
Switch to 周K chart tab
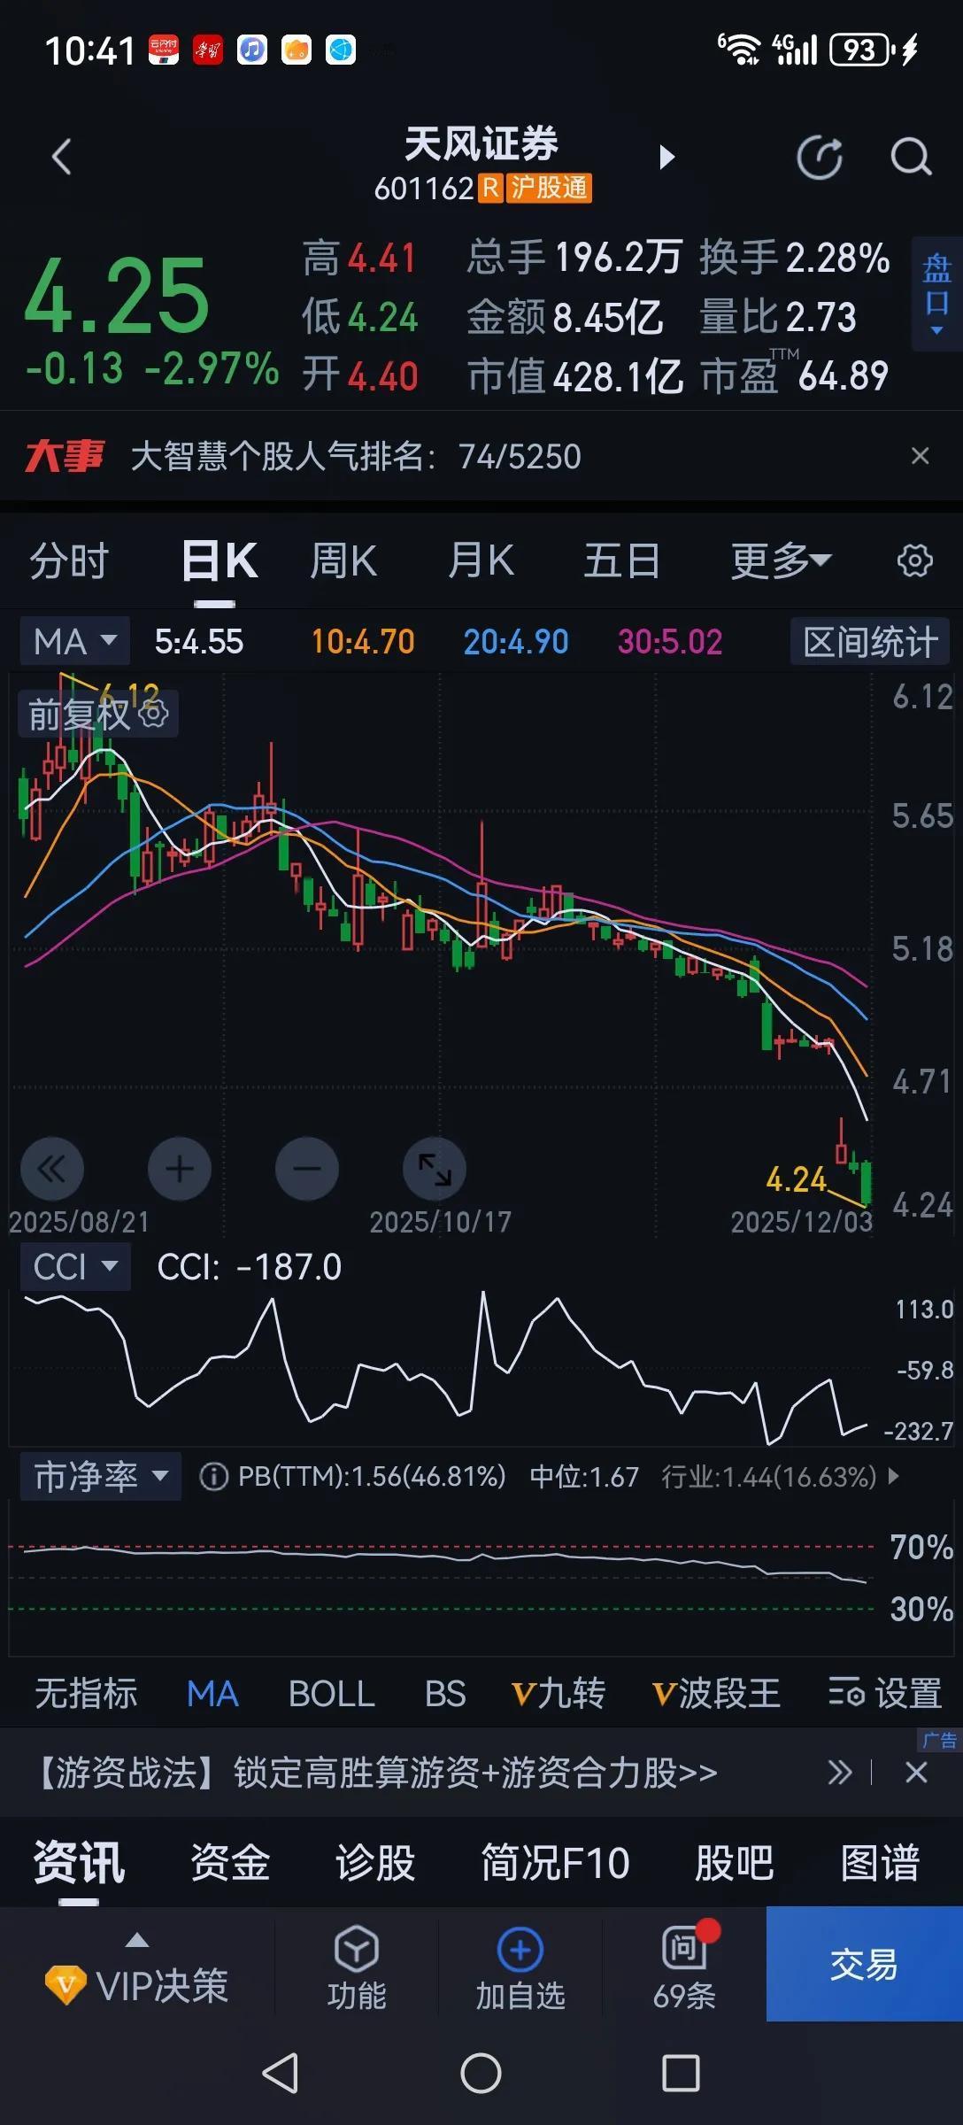(343, 561)
